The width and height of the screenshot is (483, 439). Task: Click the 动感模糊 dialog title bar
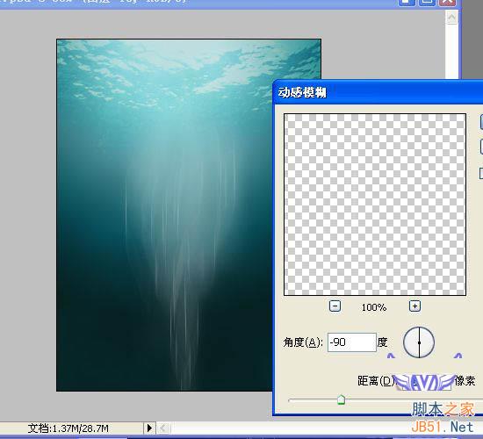click(378, 92)
